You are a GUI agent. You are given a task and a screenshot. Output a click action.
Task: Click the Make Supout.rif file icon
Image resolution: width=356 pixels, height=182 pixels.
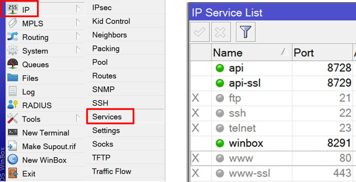point(12,146)
